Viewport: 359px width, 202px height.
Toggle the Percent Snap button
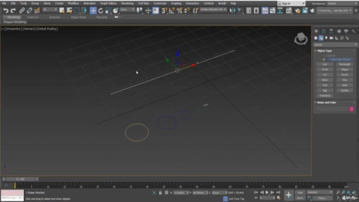click(179, 11)
